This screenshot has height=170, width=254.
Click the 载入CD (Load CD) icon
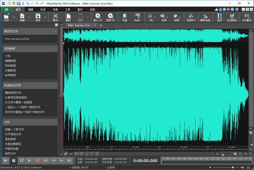(98, 17)
